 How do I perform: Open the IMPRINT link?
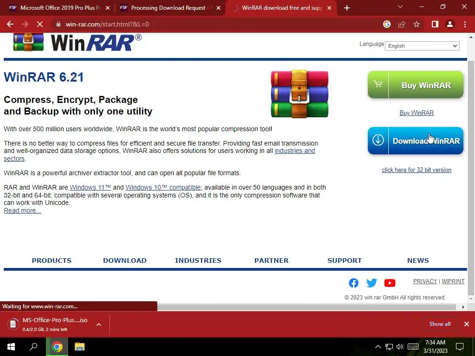coord(453,281)
